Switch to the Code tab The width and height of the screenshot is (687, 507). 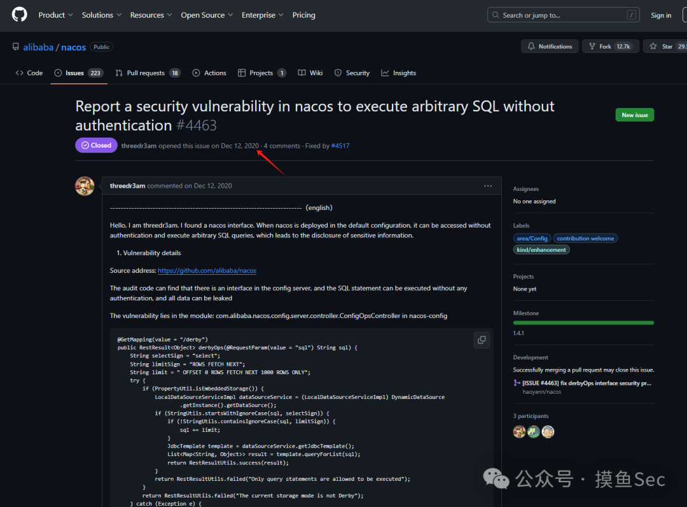click(29, 73)
